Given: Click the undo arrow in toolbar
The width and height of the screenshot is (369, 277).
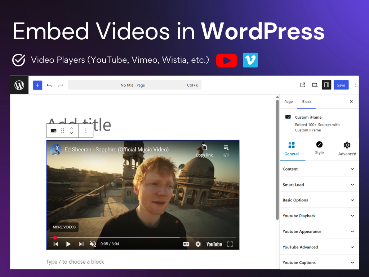Looking at the screenshot, I should (x=49, y=85).
